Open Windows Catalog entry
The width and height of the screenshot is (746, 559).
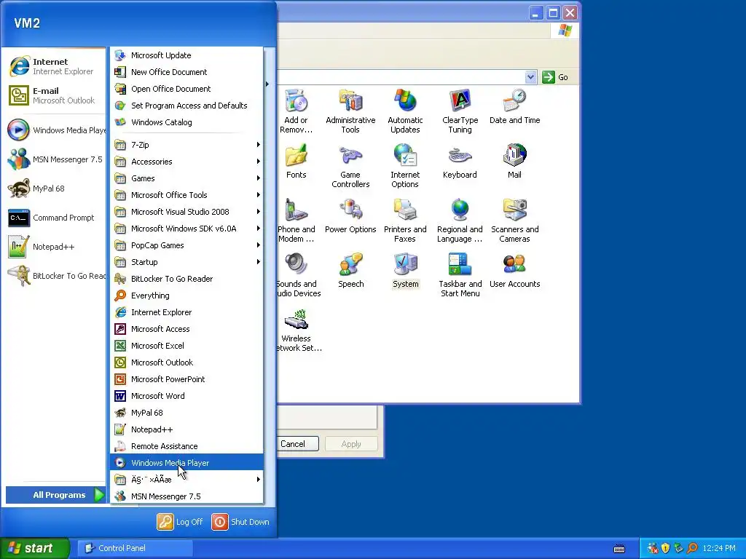point(187,122)
